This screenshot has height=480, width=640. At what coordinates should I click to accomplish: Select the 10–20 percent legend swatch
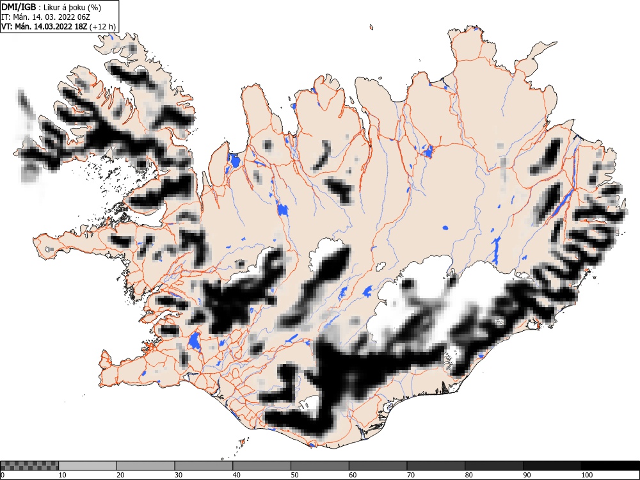pos(88,466)
